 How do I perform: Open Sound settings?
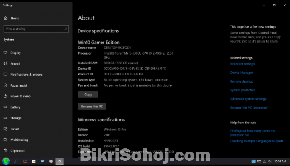click(15, 64)
